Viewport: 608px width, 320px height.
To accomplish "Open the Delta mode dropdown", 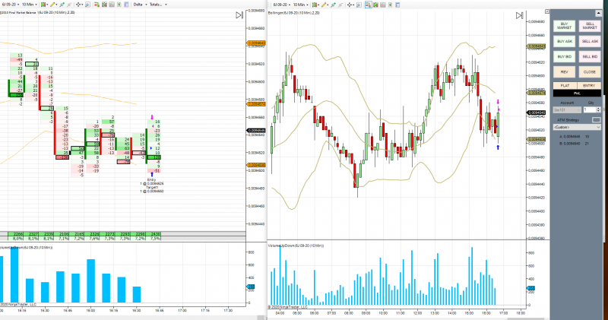I will click(141, 5).
